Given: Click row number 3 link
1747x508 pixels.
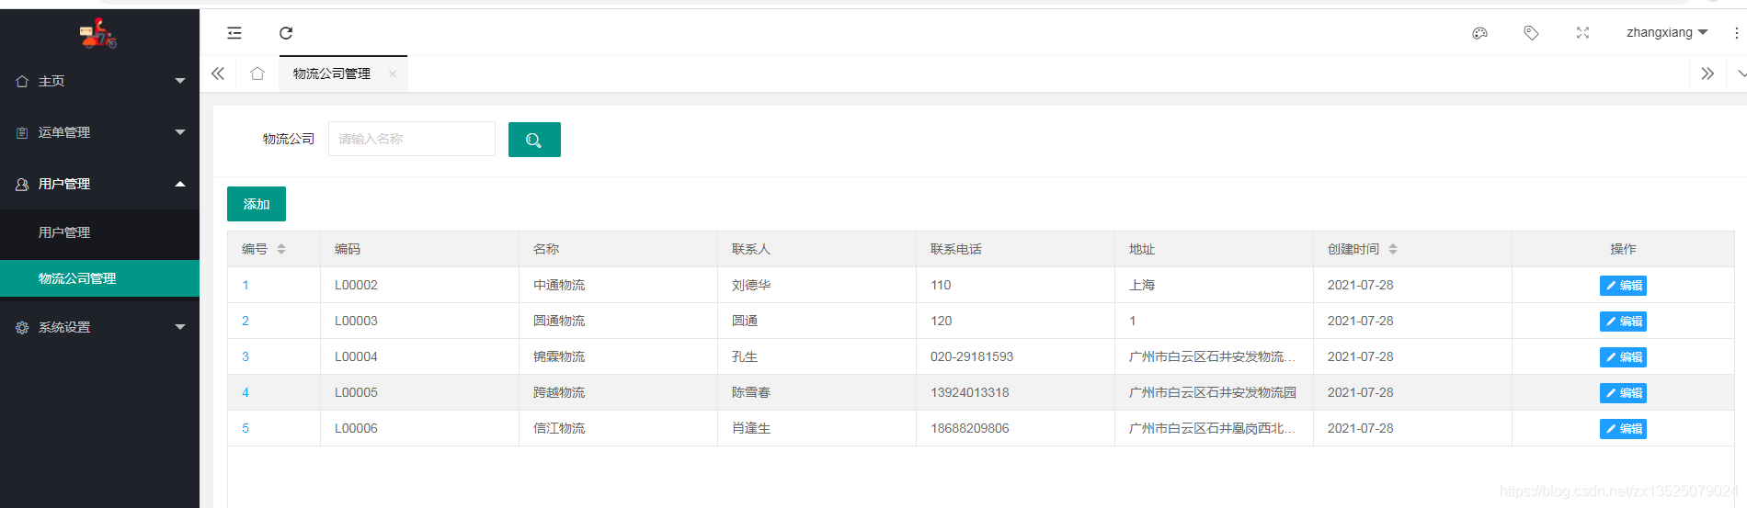Looking at the screenshot, I should coord(245,356).
